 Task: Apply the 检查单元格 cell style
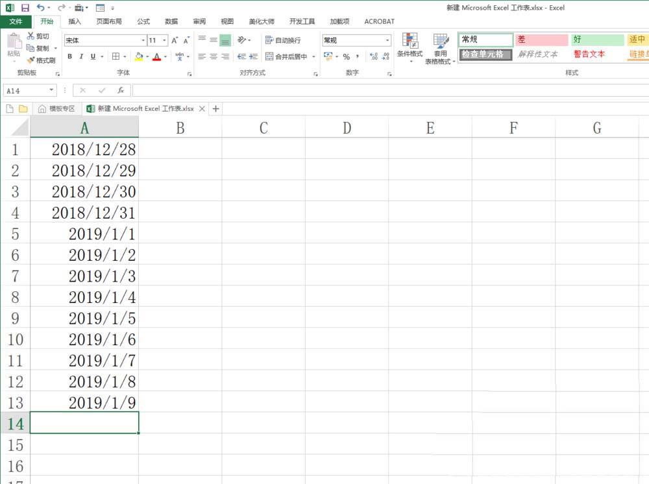[485, 54]
